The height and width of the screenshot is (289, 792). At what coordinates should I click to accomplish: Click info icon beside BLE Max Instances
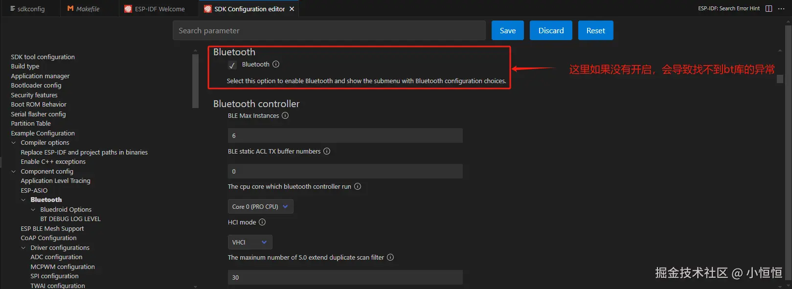point(285,115)
